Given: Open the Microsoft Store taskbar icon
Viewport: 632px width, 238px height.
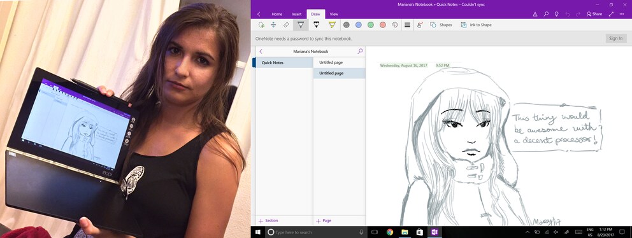Looking at the screenshot, I should point(419,232).
